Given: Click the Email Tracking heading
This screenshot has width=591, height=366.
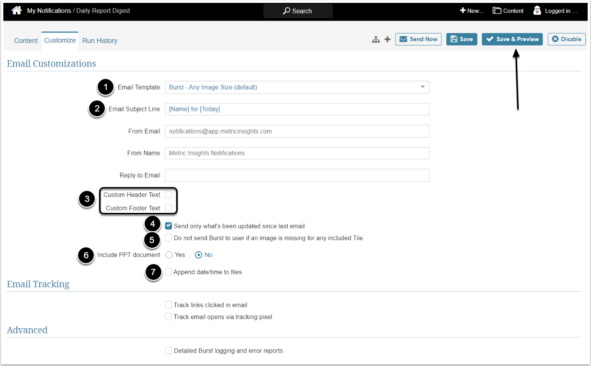Looking at the screenshot, I should coord(38,284).
